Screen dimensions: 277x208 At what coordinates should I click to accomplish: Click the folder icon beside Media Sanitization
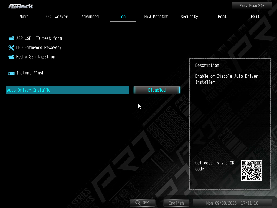pos(11,57)
